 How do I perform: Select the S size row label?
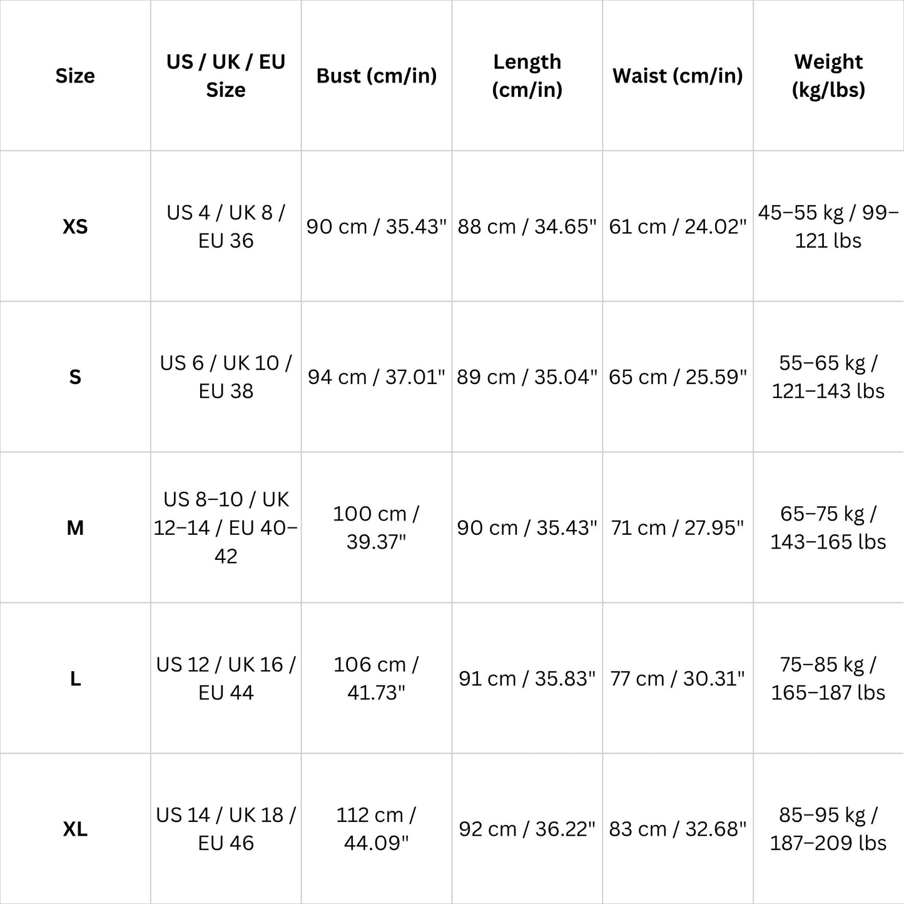point(75,377)
